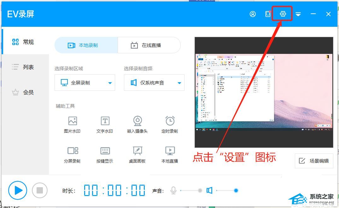Click the 选择录制音频 label
Image resolution: width=339 pixels, height=208 pixels.
138,69
